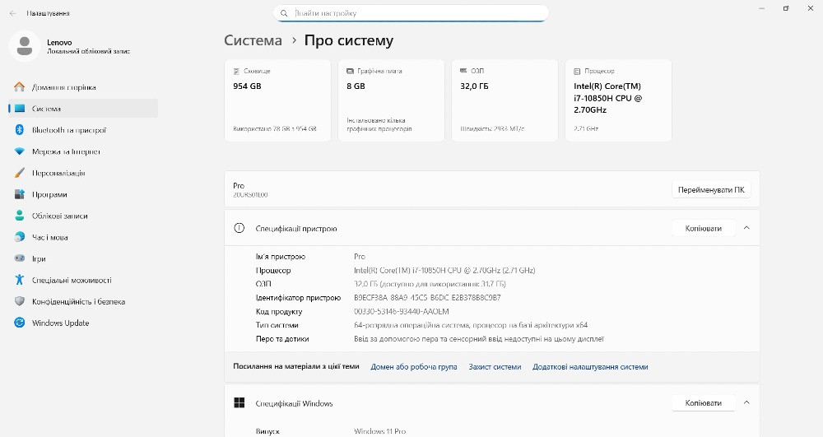Click the graphics card icon on the 8 GB card
823x437 pixels.
tap(350, 71)
